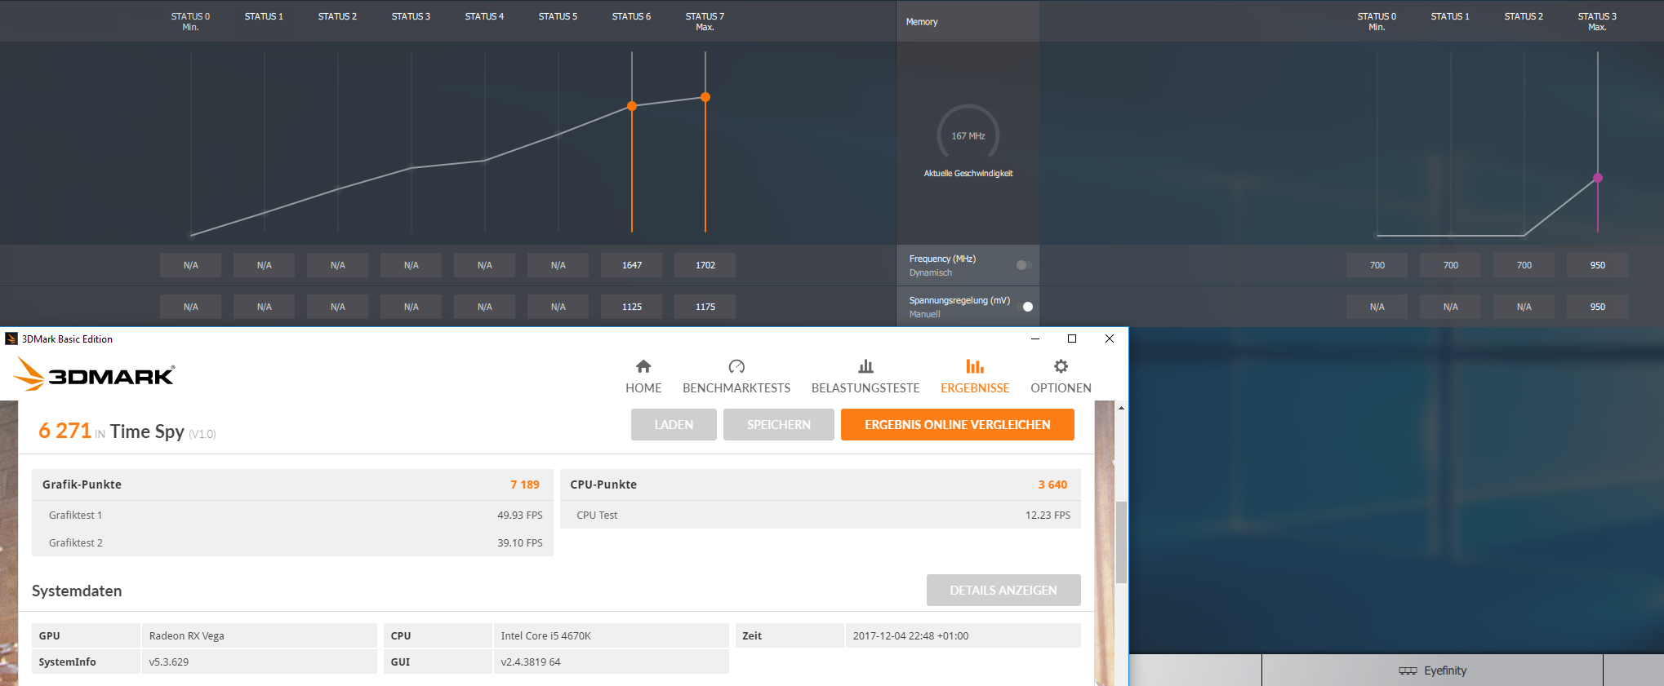Go to the HOME tab
This screenshot has height=686, width=1664.
pyautogui.click(x=643, y=388)
